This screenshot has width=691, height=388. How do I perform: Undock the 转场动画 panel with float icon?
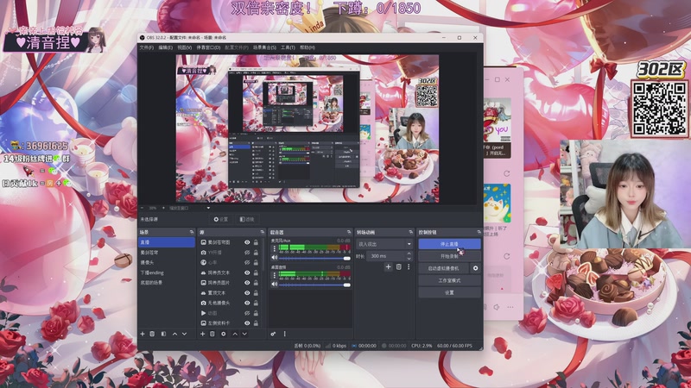tap(411, 232)
